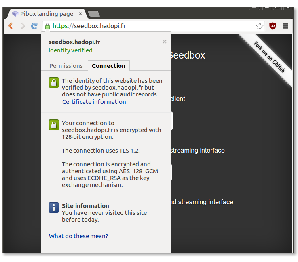Click the 'Identity verified' text
298x262 pixels.
[x=70, y=50]
